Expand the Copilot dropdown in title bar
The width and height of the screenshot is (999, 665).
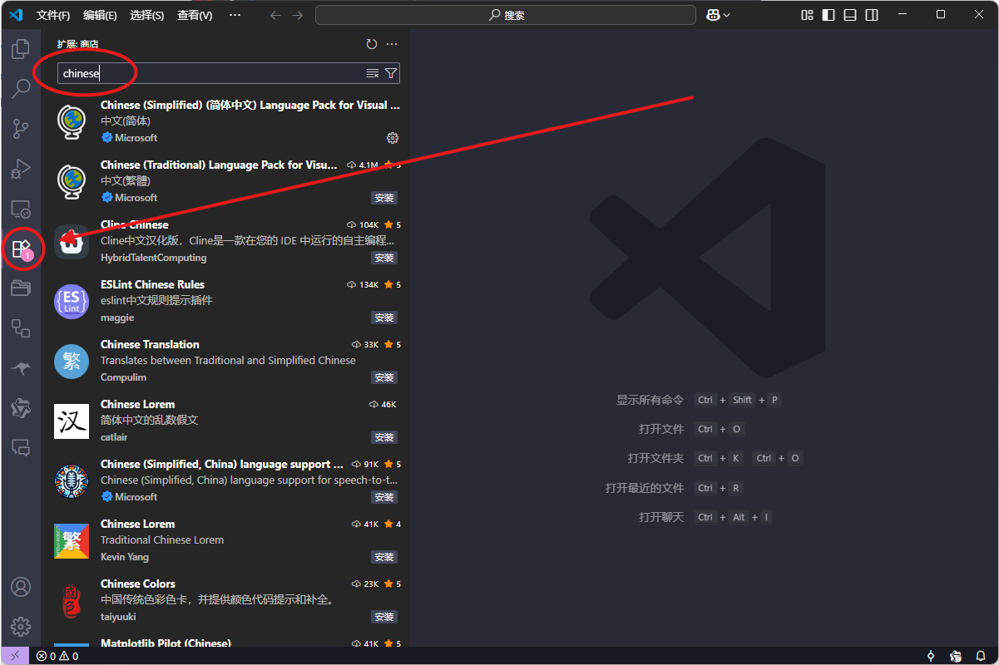click(727, 15)
